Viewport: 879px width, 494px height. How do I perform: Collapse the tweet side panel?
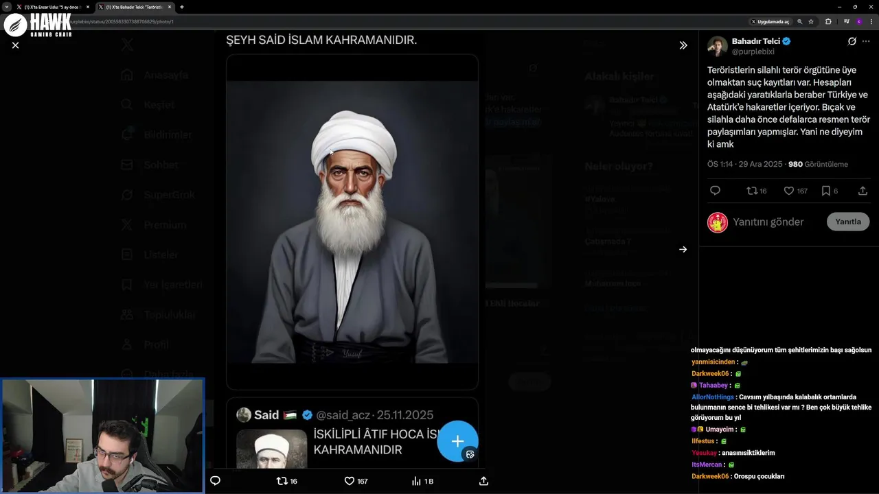click(683, 45)
